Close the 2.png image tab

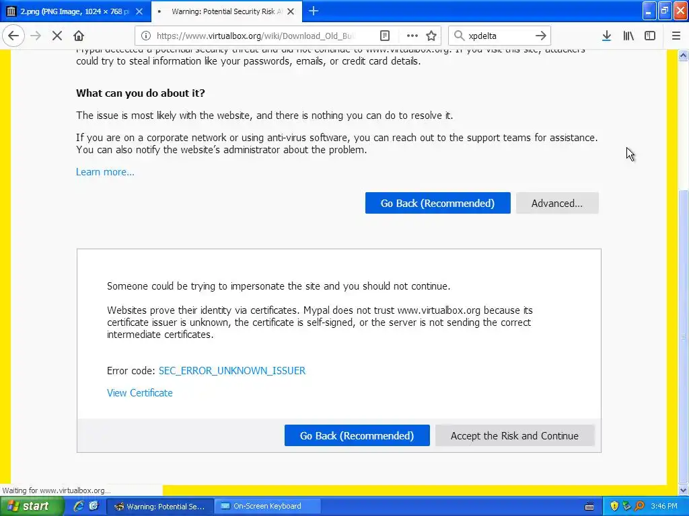coord(139,11)
